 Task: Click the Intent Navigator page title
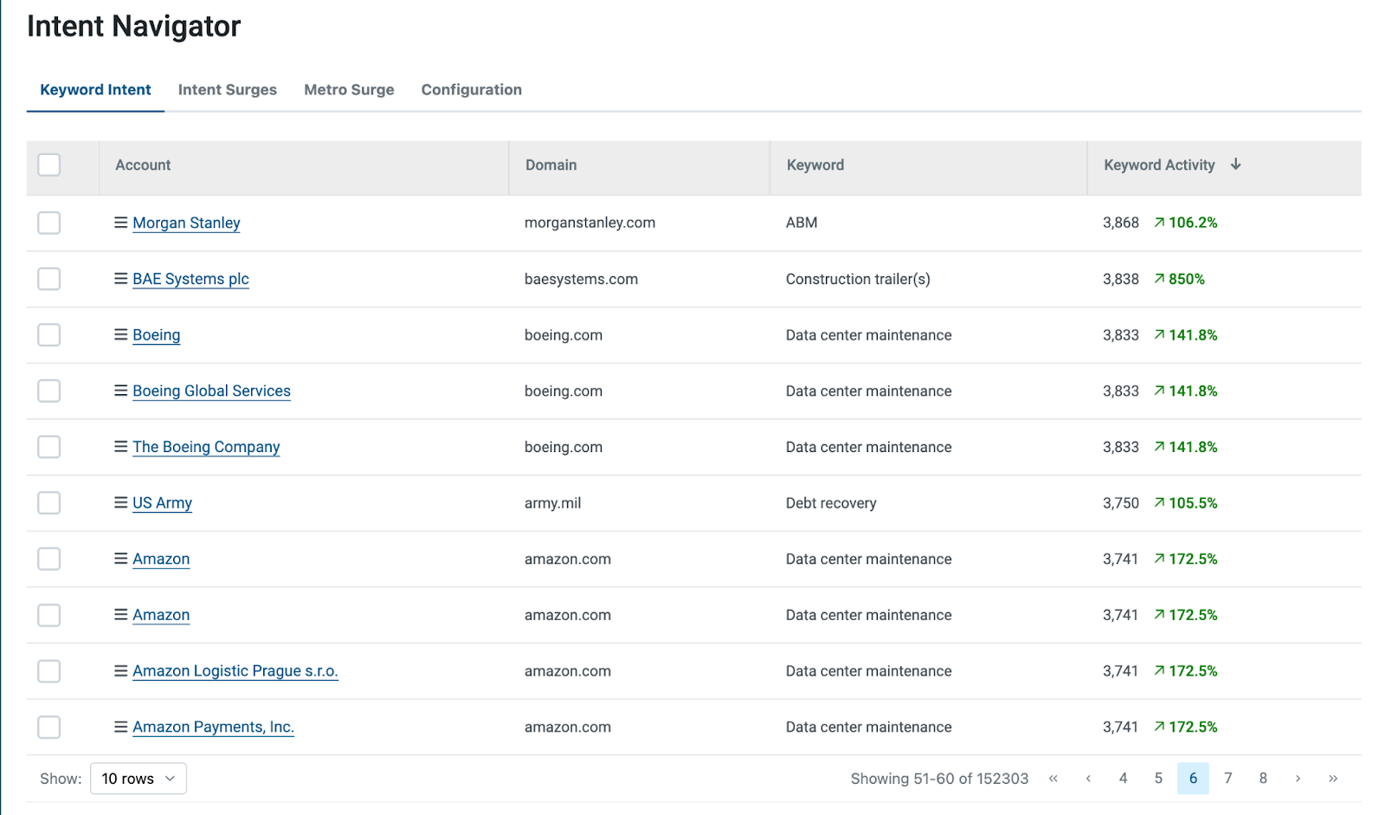coord(134,26)
